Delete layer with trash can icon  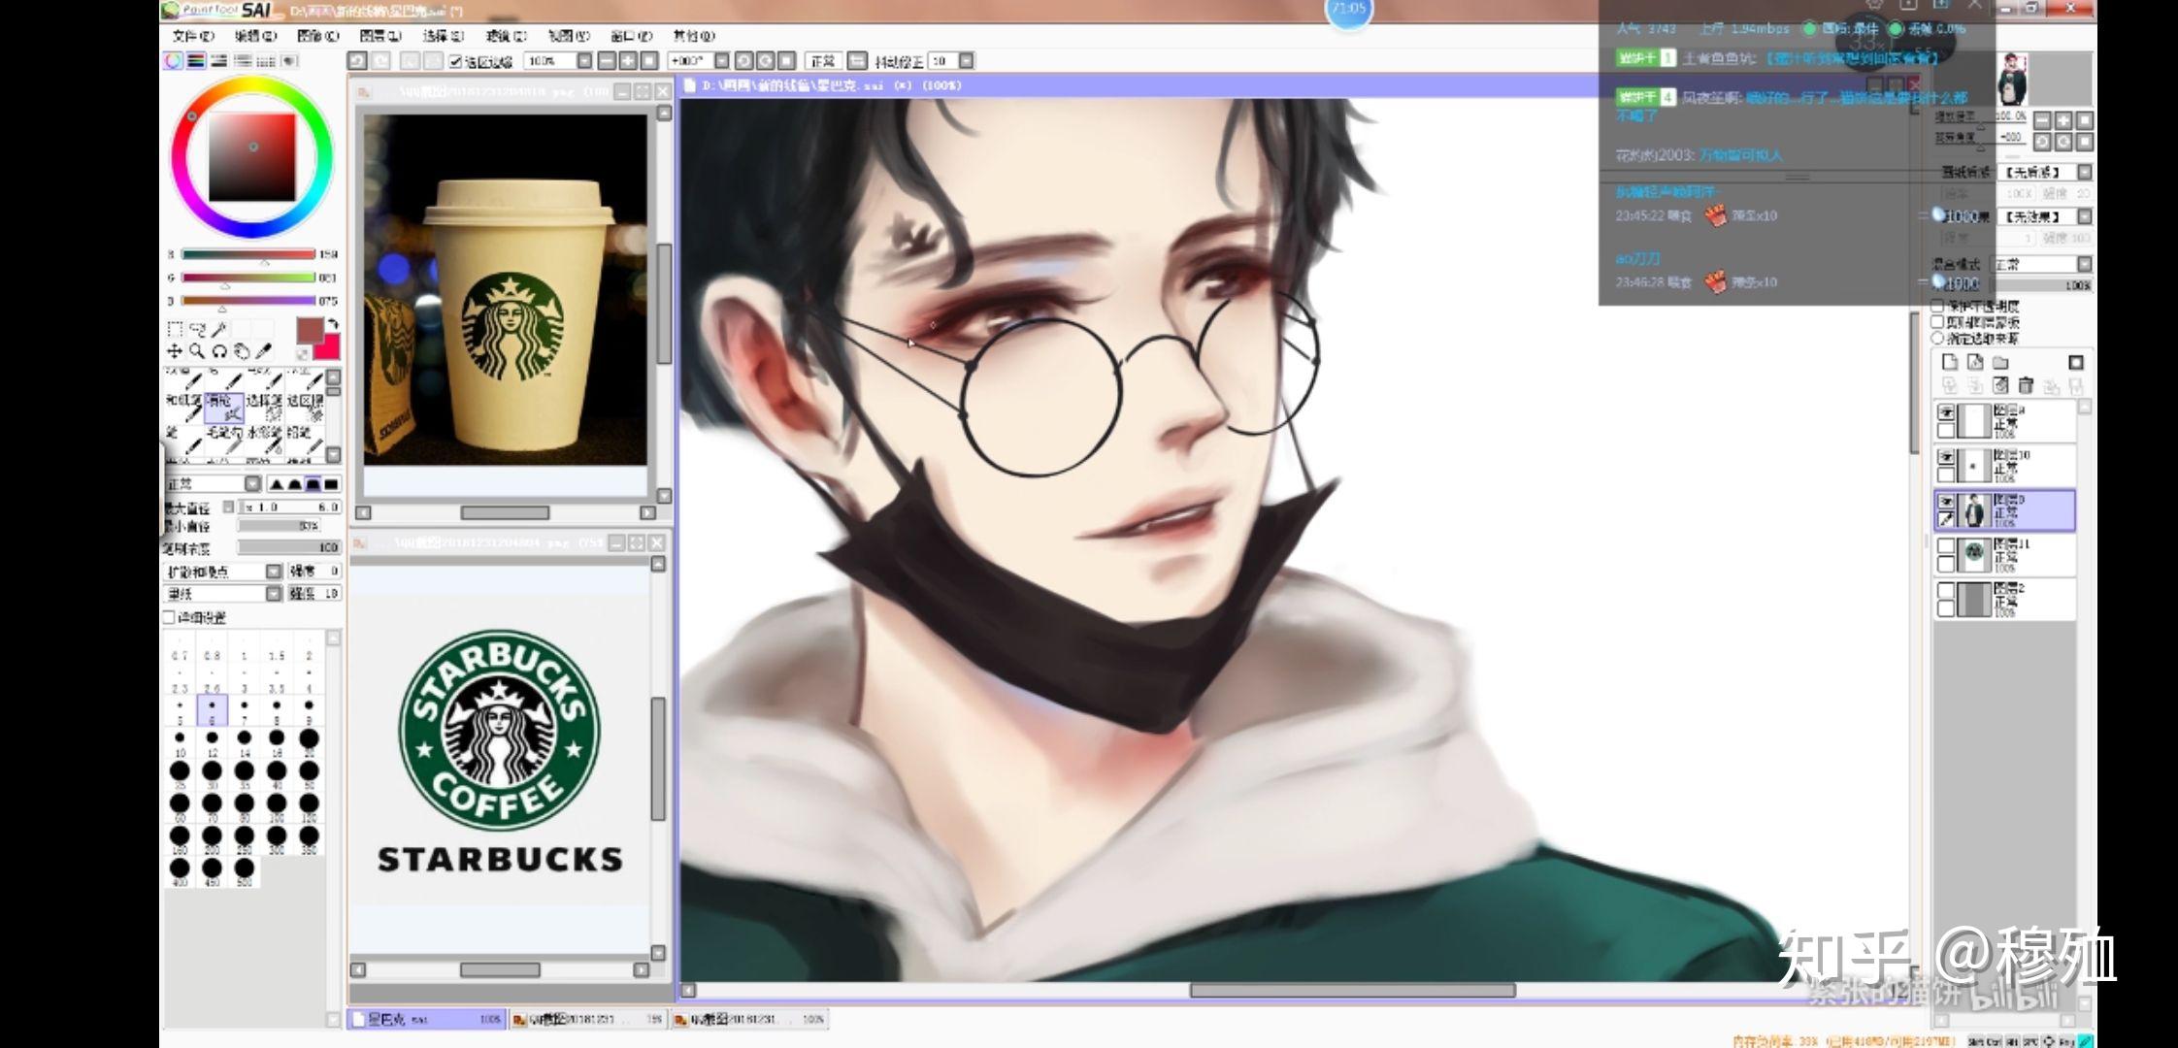pyautogui.click(x=2026, y=386)
